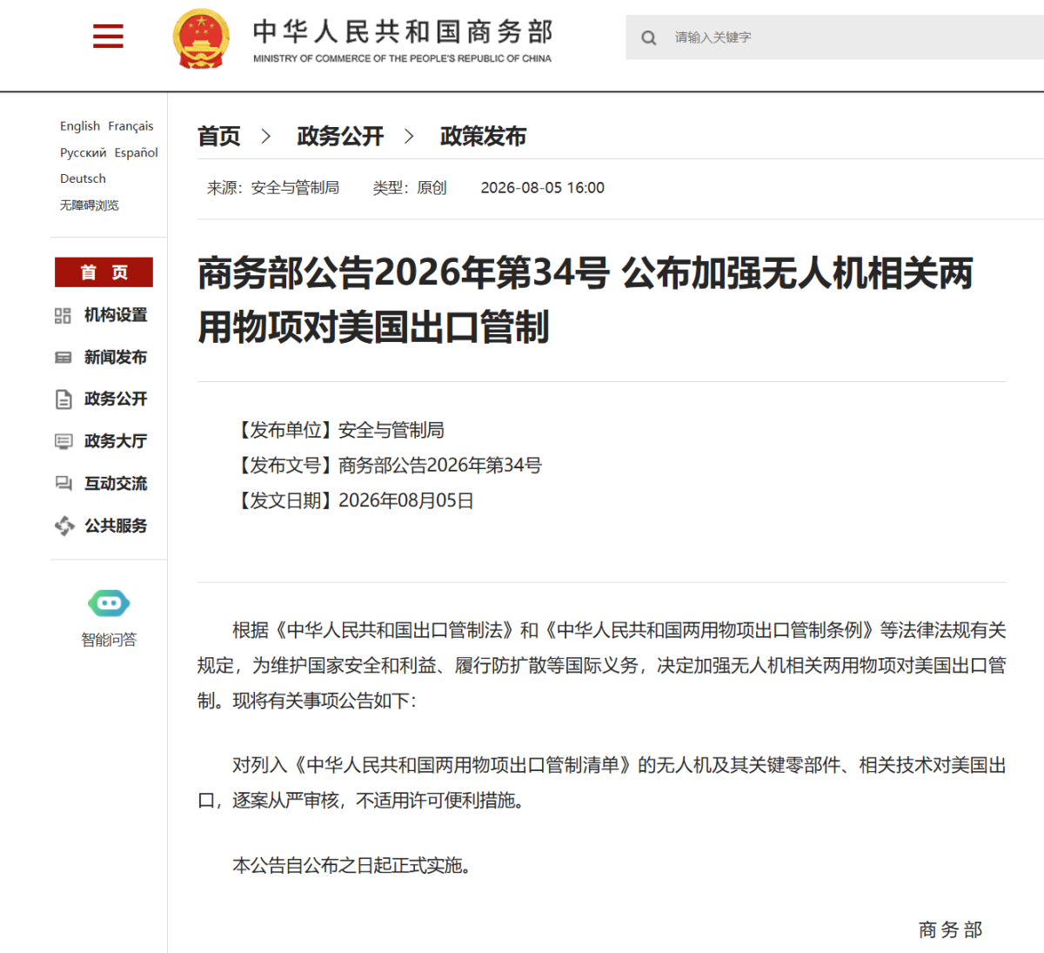Image resolution: width=1044 pixels, height=953 pixels.
Task: Open 政务公开 sidebar menu item
Action: tap(116, 399)
